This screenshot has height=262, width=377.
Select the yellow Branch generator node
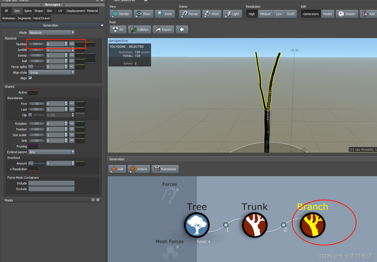313,225
